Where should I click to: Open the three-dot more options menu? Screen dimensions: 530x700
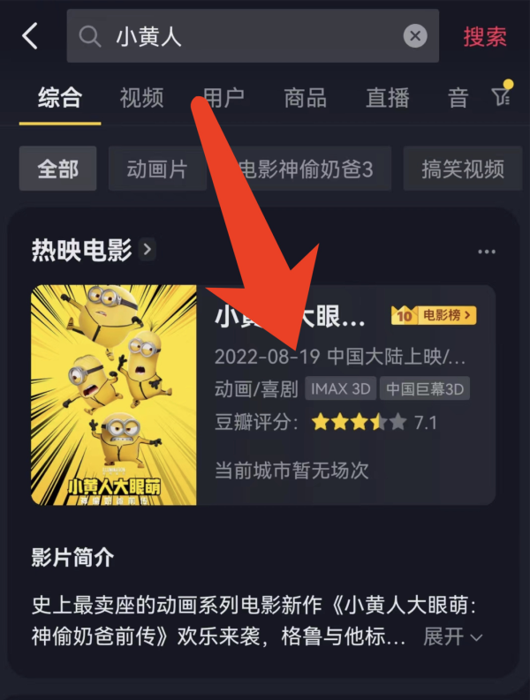coord(487,252)
